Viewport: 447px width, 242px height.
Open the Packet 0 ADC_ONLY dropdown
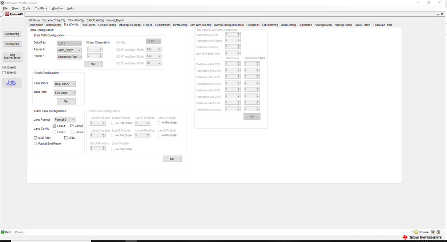[69, 50]
